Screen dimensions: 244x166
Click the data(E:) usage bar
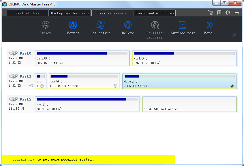point(179,76)
